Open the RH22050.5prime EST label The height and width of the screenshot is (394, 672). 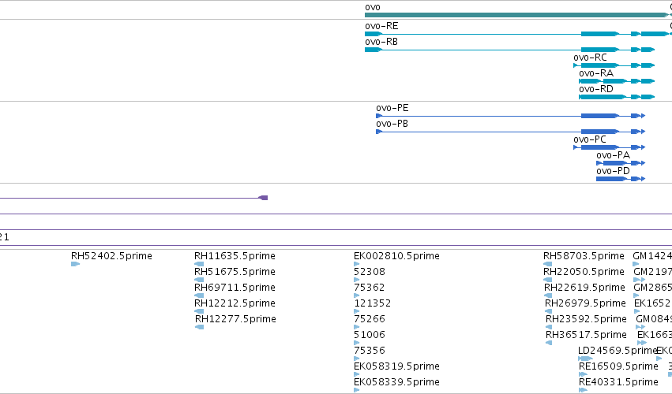pyautogui.click(x=584, y=272)
